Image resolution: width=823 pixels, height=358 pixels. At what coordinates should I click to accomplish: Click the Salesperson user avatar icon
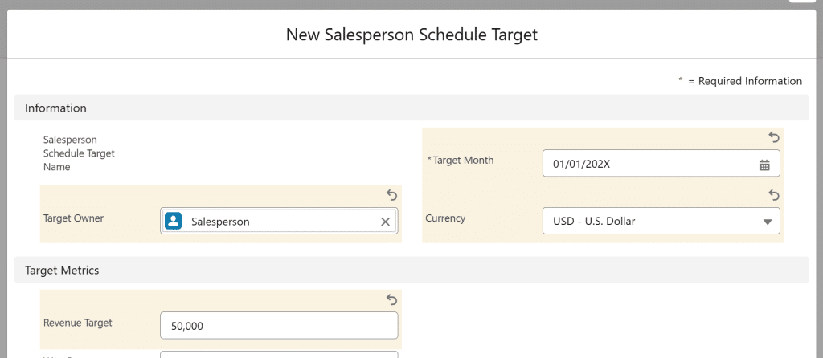click(174, 222)
